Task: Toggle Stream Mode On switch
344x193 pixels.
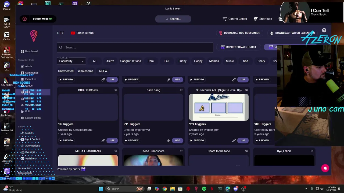Action: [43, 19]
